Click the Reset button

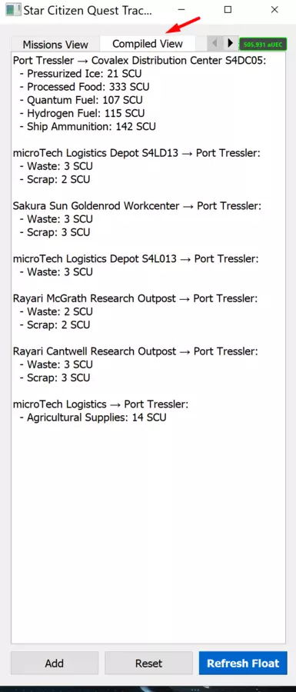tap(148, 663)
